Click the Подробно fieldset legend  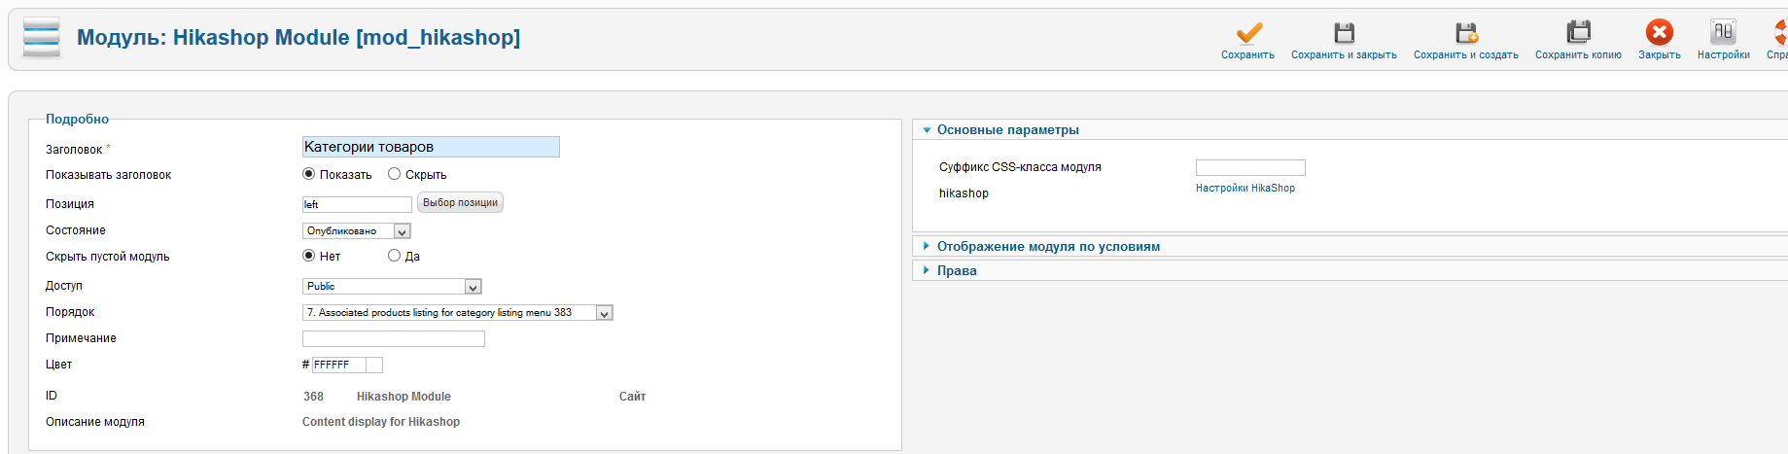pyautogui.click(x=77, y=120)
